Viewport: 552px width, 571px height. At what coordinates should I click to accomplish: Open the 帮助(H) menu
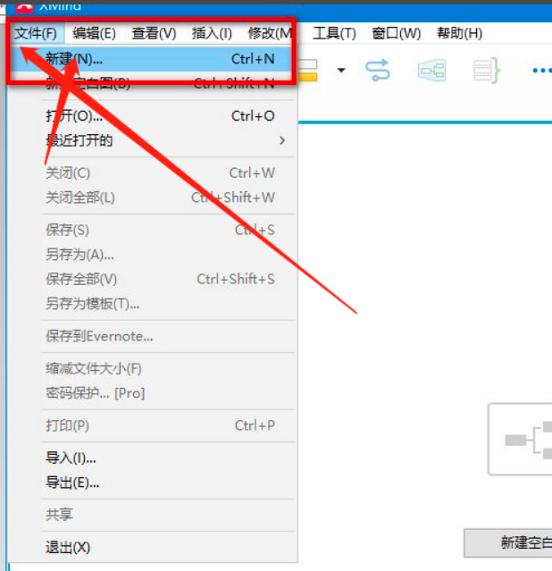point(459,33)
